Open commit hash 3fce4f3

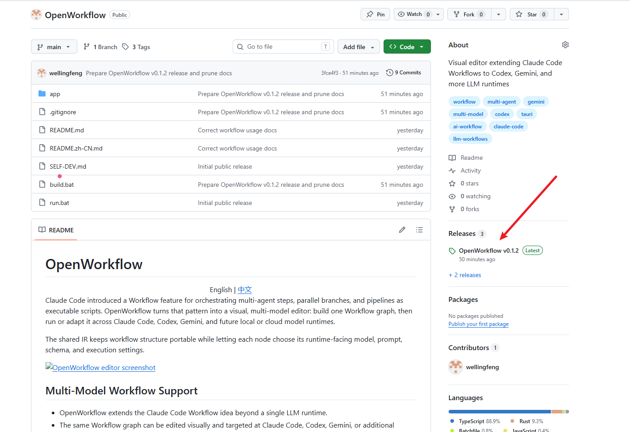tap(330, 73)
